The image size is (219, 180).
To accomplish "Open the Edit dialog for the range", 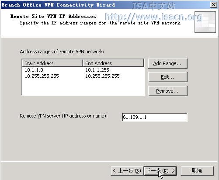I will (167, 77).
